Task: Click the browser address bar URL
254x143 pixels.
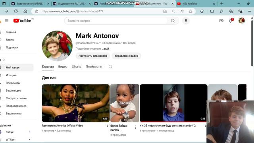Action: [72, 12]
